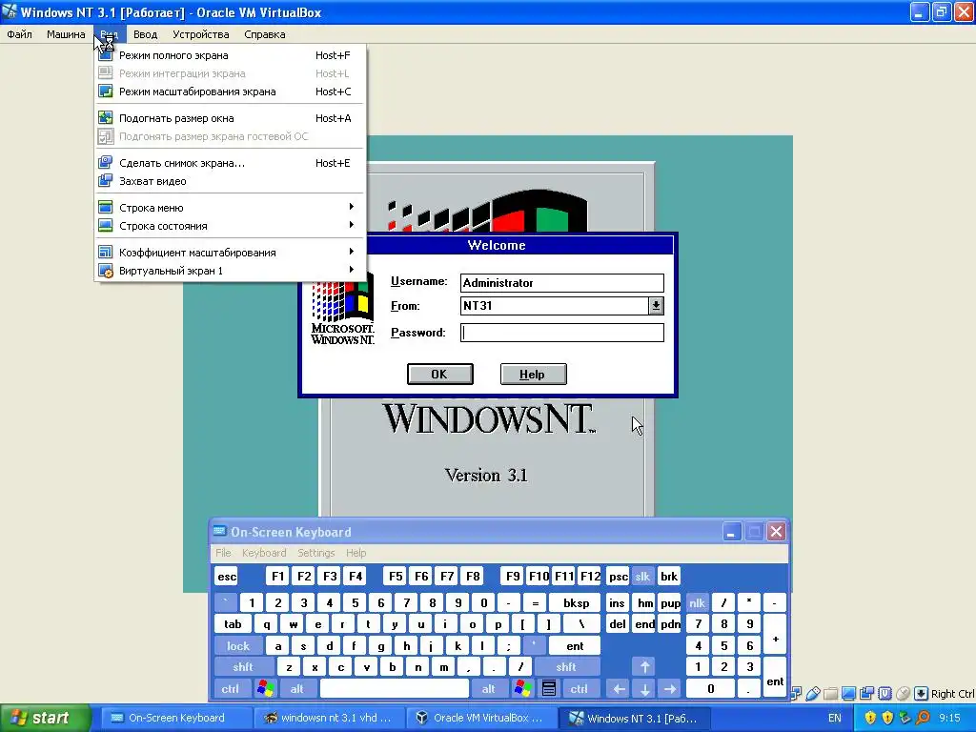Click the up arrow key on keyboard
This screenshot has width=976, height=732.
[x=644, y=667]
